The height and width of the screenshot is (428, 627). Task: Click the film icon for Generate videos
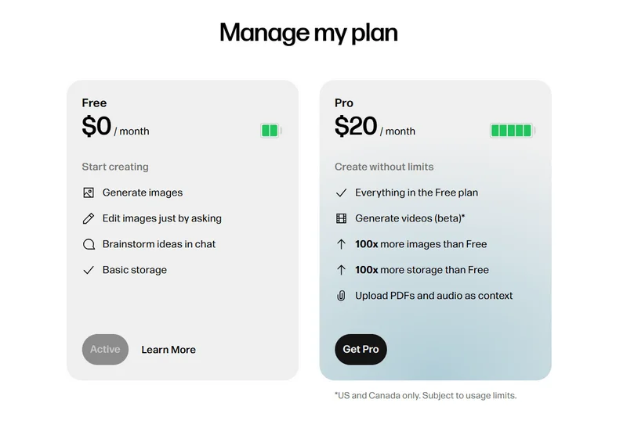(x=341, y=218)
